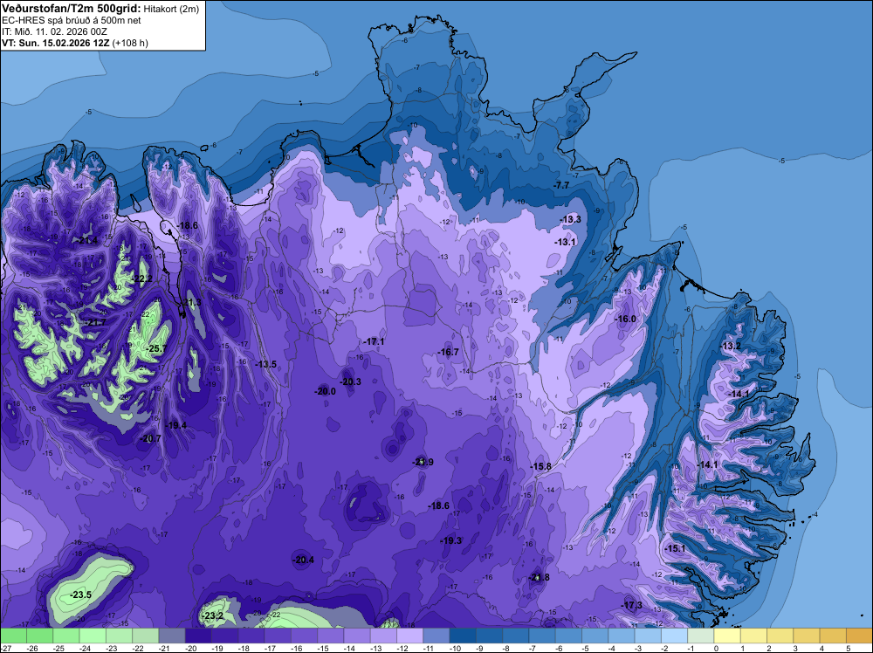873x653 pixels.
Task: Click the -16.7 temperature value on map
Action: point(448,352)
